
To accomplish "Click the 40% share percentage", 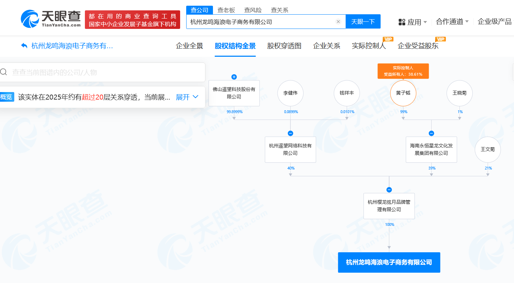I will pos(291,168).
